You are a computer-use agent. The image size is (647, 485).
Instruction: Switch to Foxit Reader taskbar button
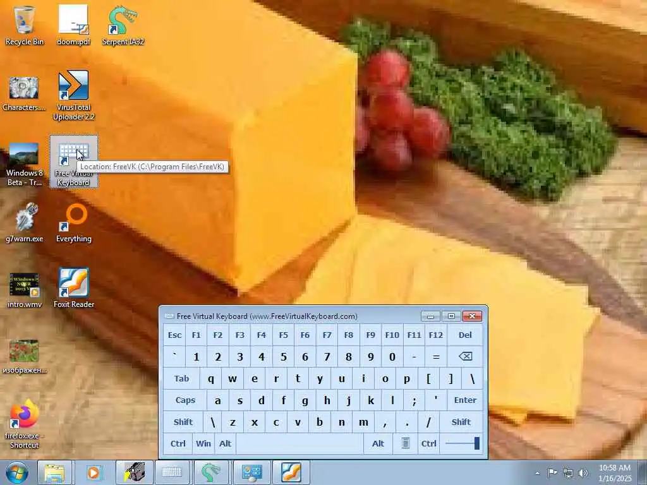click(291, 472)
